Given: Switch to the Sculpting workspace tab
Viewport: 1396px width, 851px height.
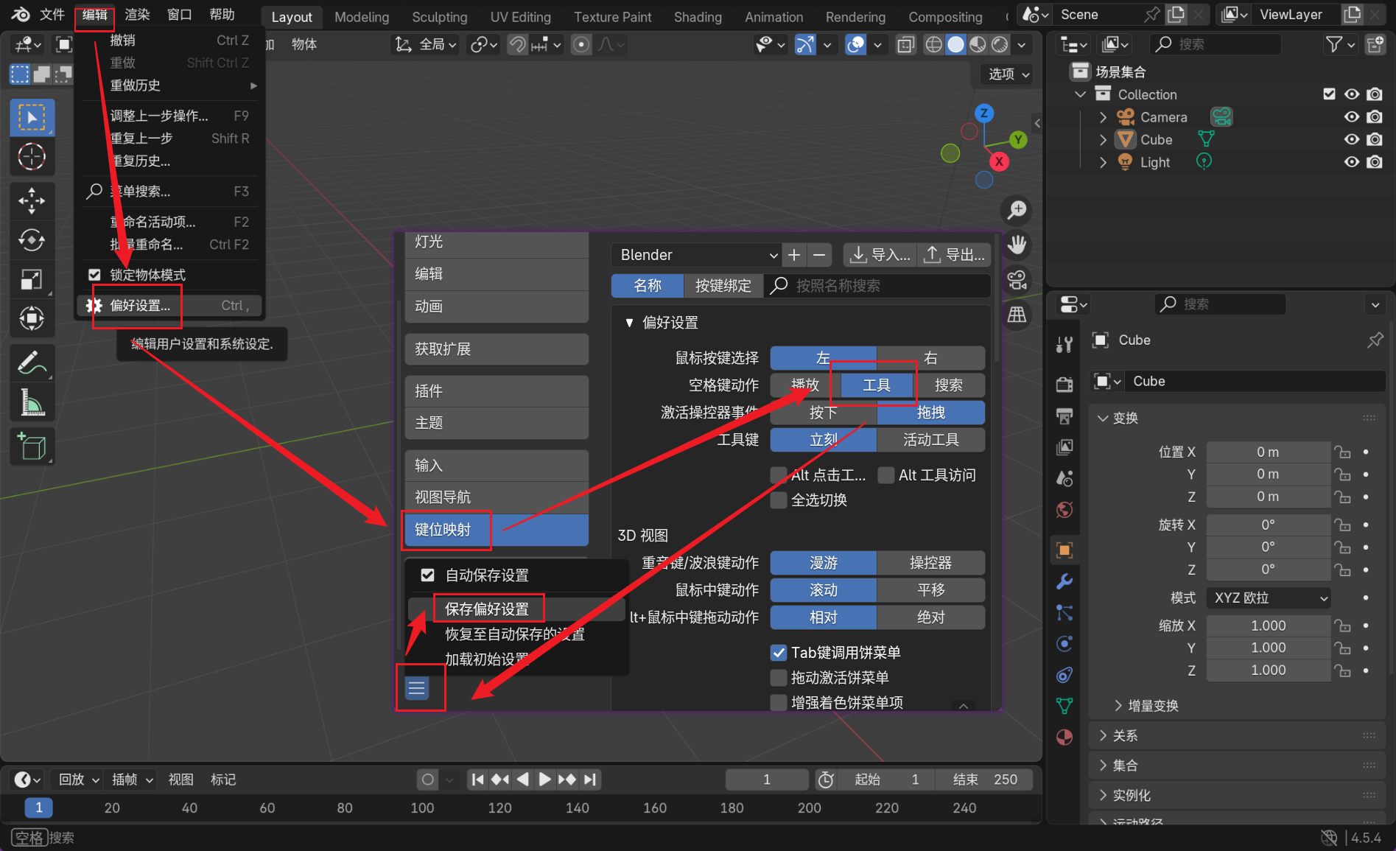Looking at the screenshot, I should (x=439, y=16).
